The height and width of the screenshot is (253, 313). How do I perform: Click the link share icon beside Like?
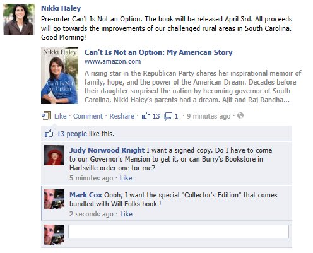click(46, 115)
